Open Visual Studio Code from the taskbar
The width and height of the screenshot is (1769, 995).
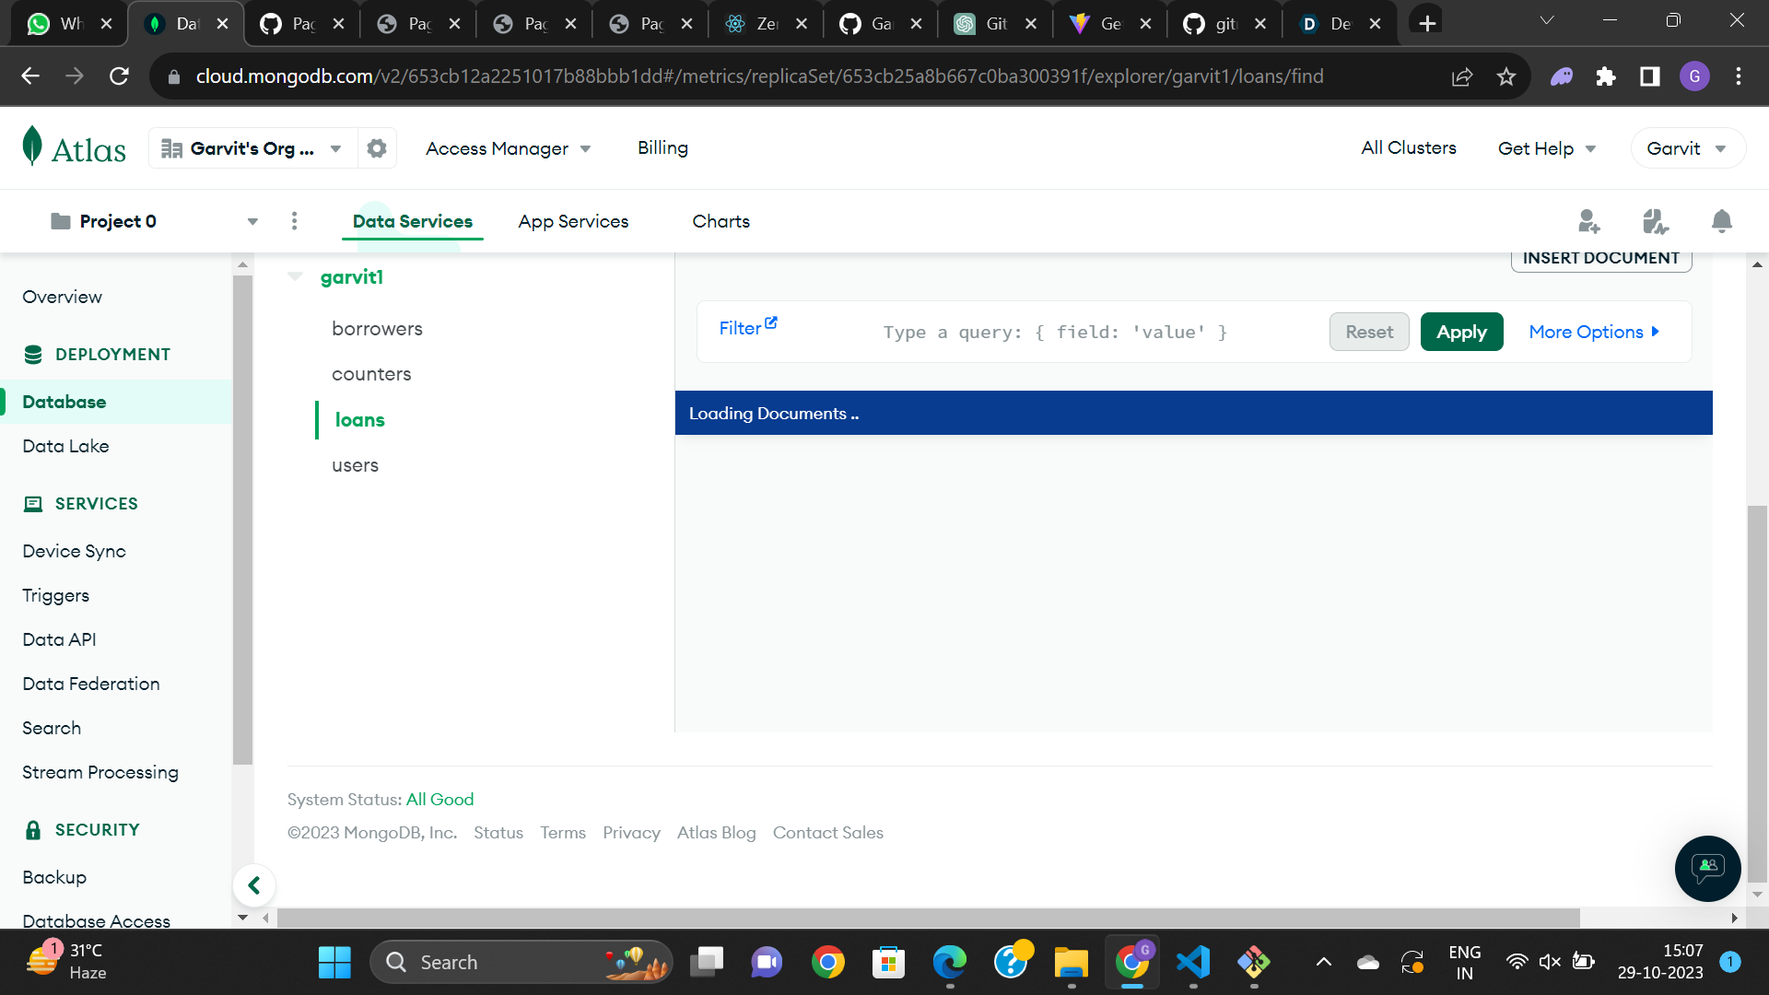click(x=1193, y=962)
